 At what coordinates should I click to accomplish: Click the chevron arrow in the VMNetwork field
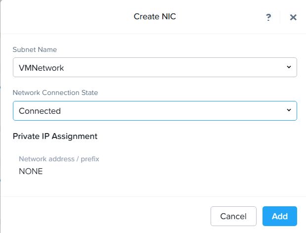tap(289, 67)
